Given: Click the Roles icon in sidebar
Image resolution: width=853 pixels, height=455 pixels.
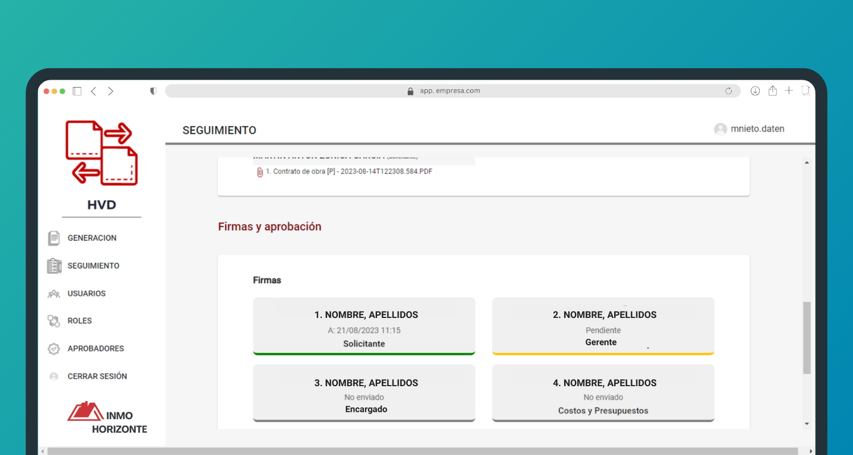Looking at the screenshot, I should click(x=54, y=321).
